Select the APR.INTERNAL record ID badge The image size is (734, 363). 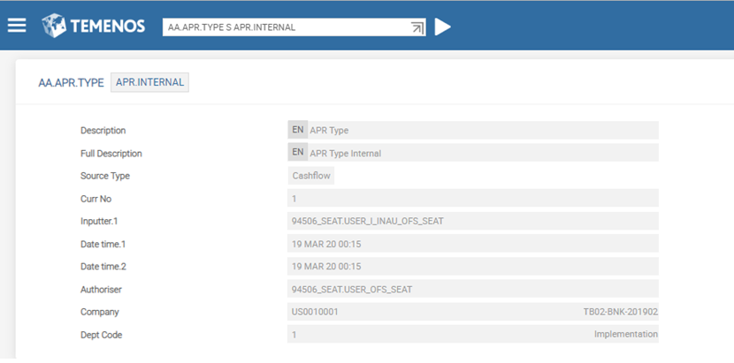click(149, 83)
